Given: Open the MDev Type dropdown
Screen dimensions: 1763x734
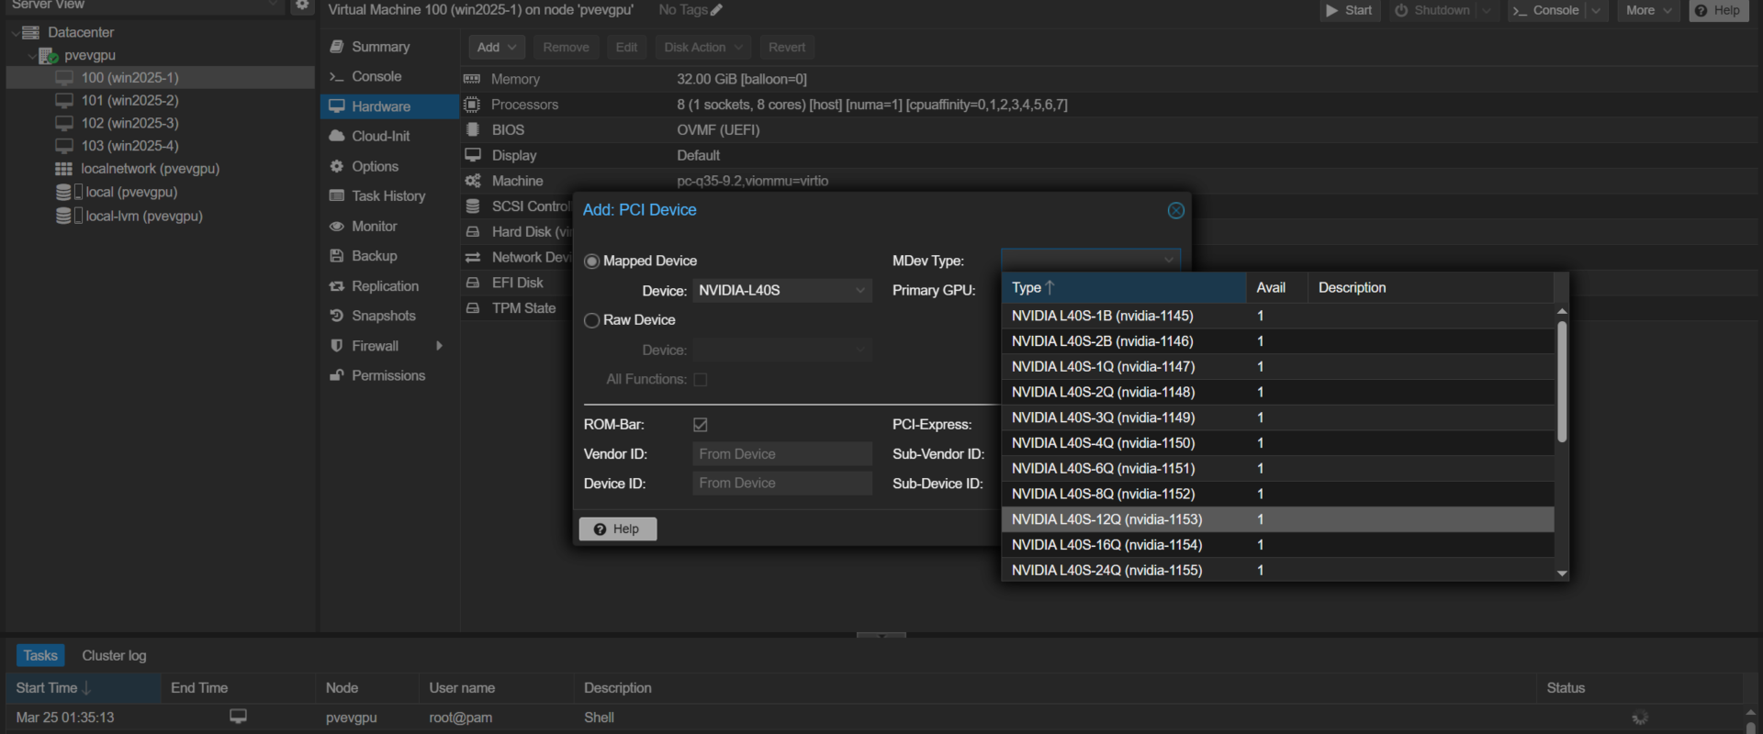Looking at the screenshot, I should point(1169,261).
